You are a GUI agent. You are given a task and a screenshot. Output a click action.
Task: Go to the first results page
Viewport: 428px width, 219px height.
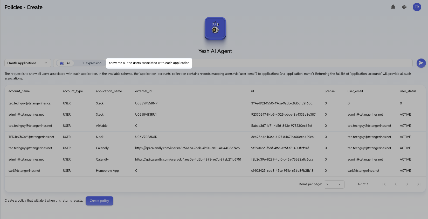tap(384, 184)
